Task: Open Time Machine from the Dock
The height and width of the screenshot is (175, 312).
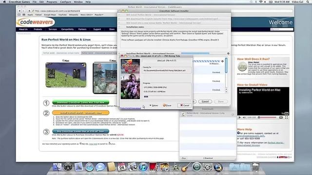Action: (197, 167)
